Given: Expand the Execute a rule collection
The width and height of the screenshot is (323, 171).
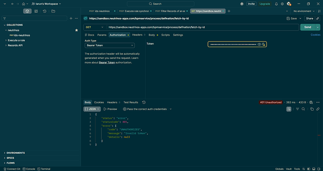Looking at the screenshot, I should (x=6, y=40).
